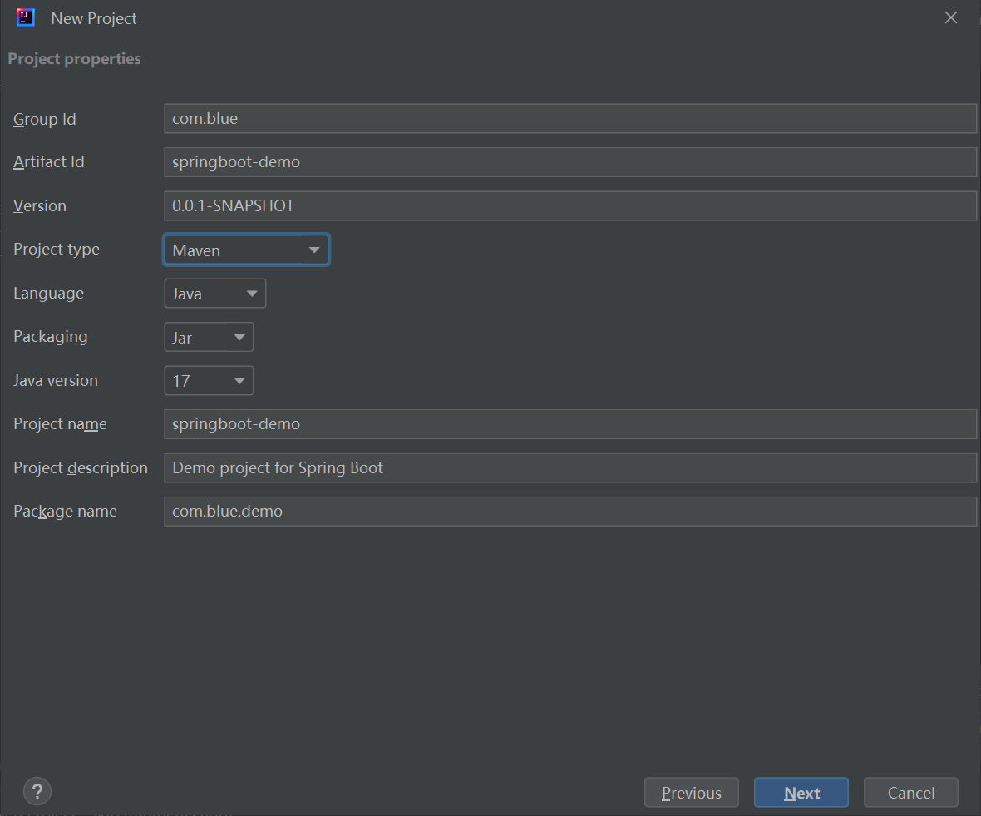Screen dimensions: 981x816
Task: Click the Project description input field
Action: pyautogui.click(x=570, y=468)
